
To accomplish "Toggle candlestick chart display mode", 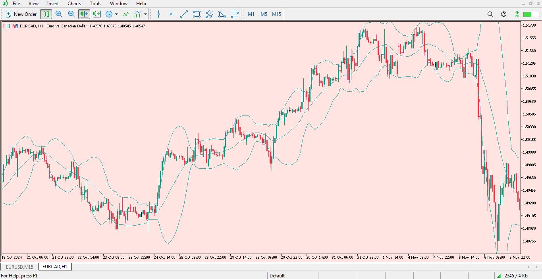I will [x=46, y=14].
